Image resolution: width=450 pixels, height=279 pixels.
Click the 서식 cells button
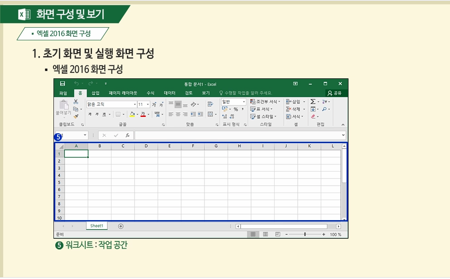295,116
